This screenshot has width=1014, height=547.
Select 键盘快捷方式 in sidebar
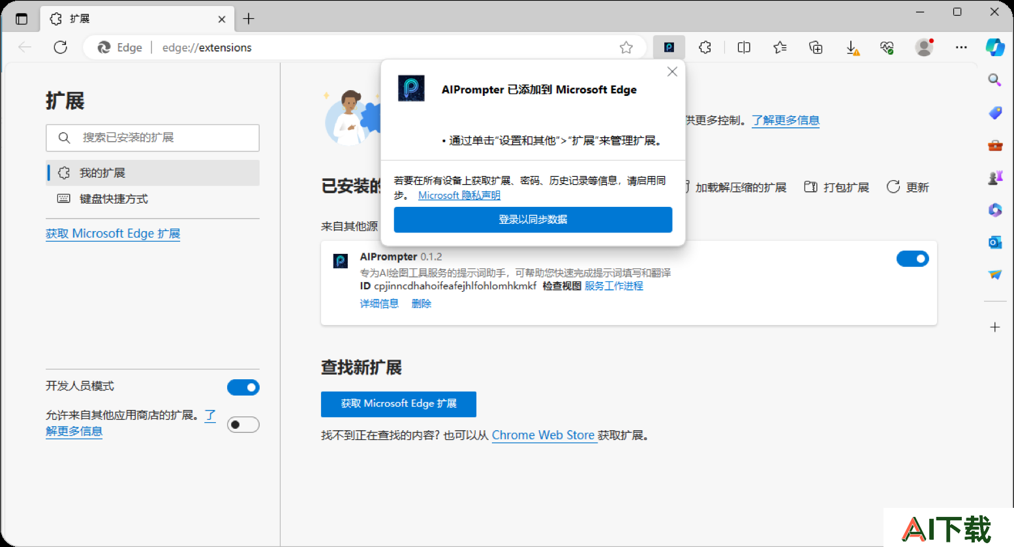pyautogui.click(x=153, y=199)
